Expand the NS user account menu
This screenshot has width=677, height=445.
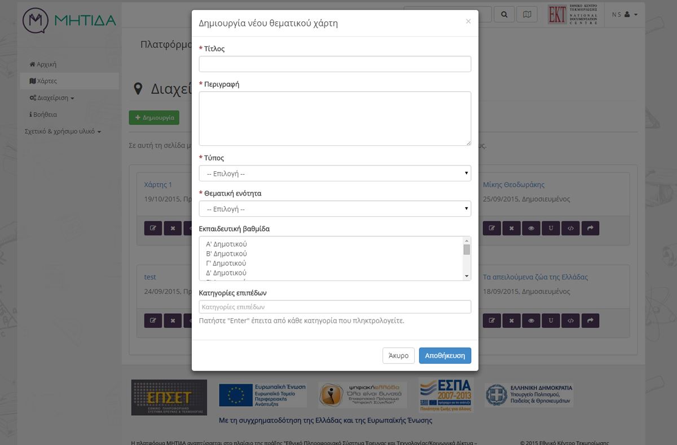(x=625, y=14)
